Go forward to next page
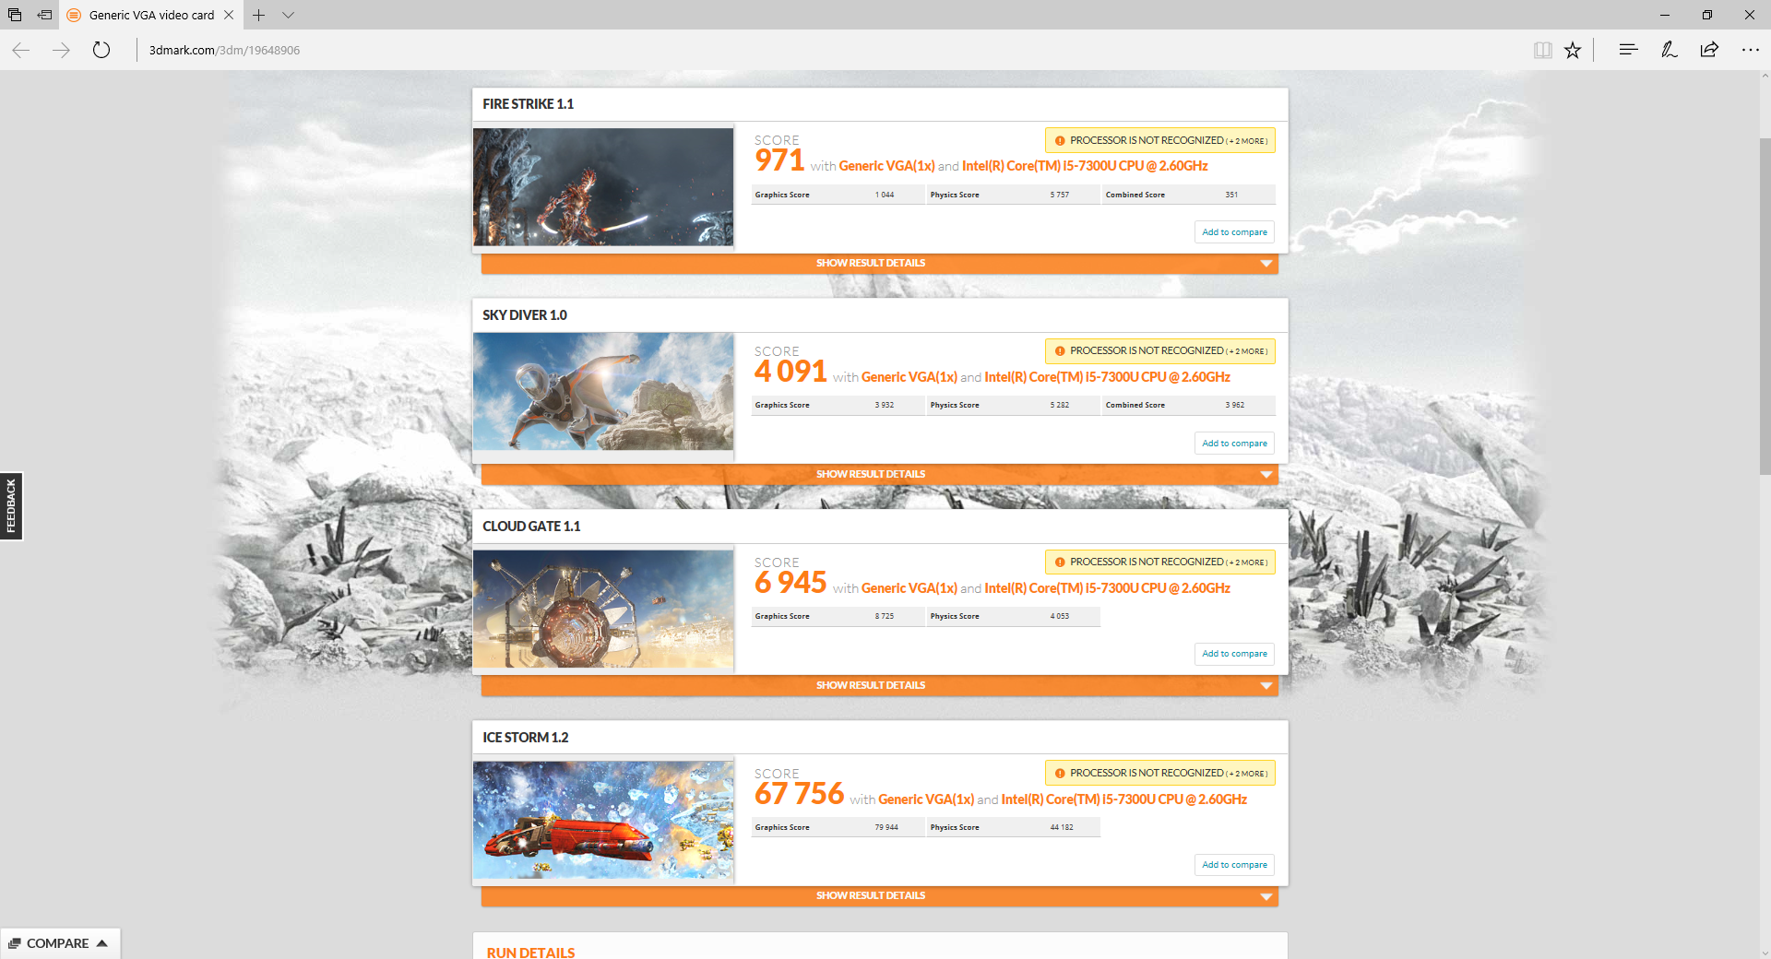This screenshot has height=959, width=1771. [62, 50]
